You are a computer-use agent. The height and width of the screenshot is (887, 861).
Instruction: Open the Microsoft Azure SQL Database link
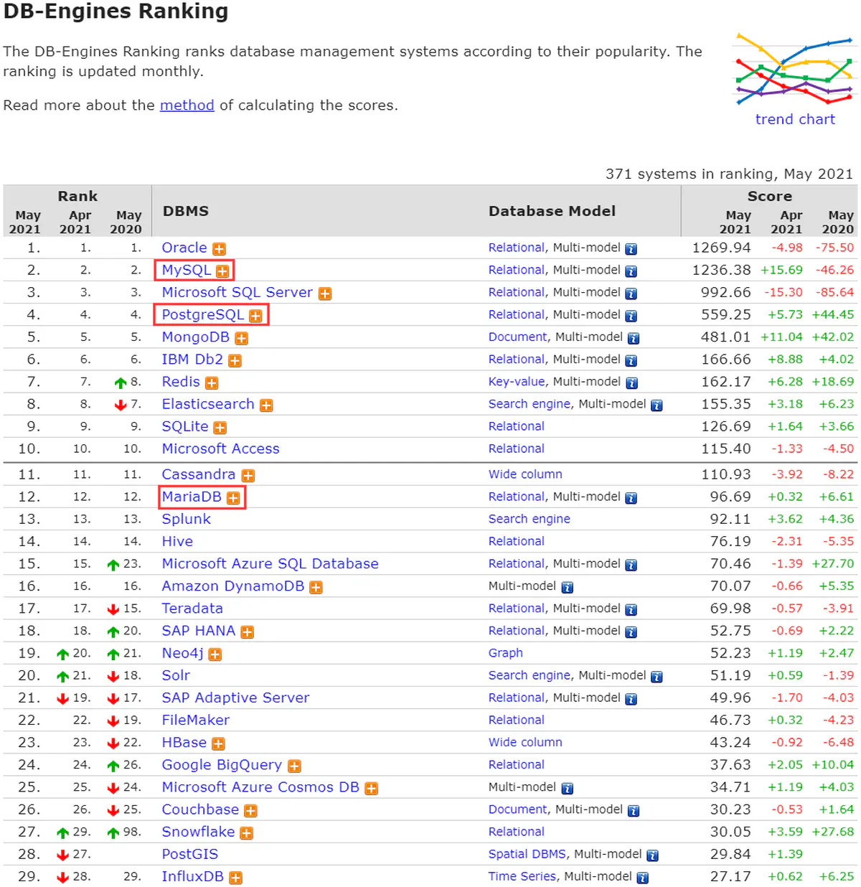270,563
